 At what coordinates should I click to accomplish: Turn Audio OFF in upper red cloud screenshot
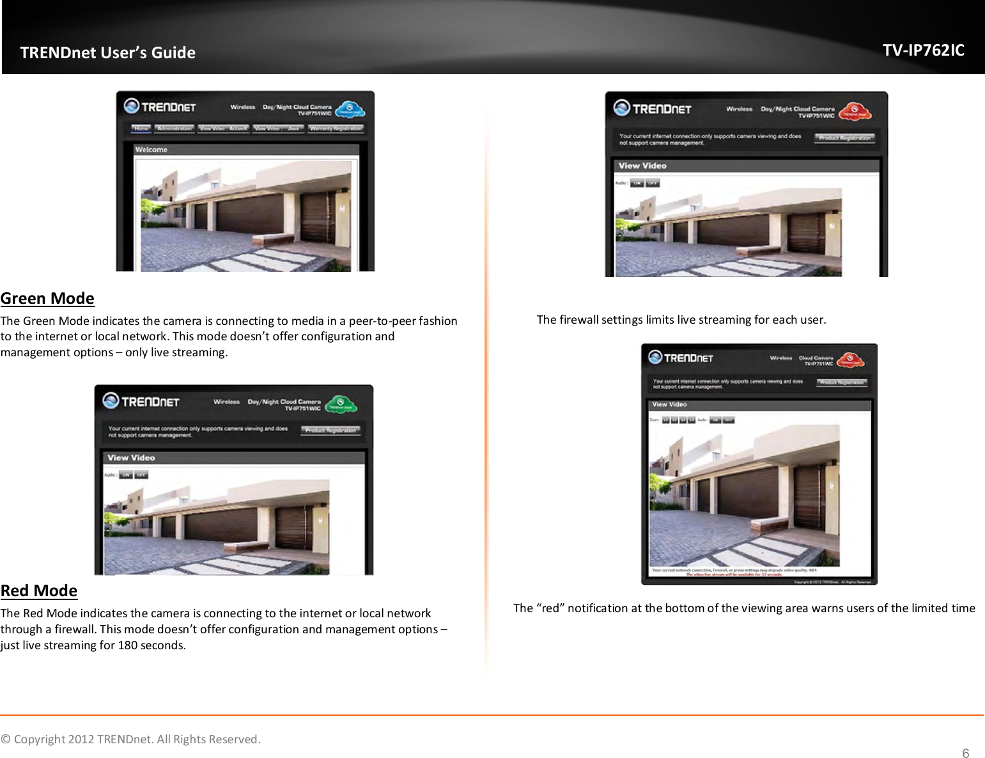653,183
